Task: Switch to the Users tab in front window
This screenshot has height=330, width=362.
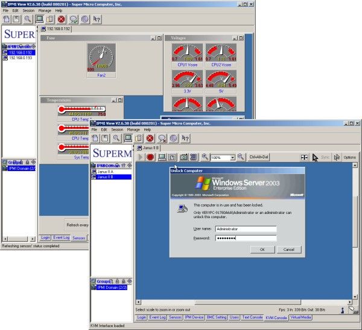Action: click(234, 317)
